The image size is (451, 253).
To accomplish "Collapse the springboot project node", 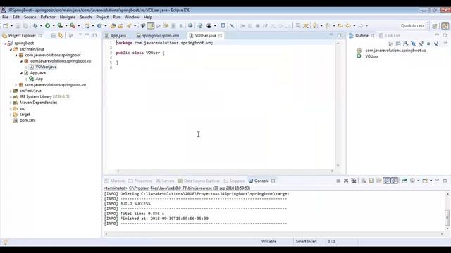I will [5, 44].
